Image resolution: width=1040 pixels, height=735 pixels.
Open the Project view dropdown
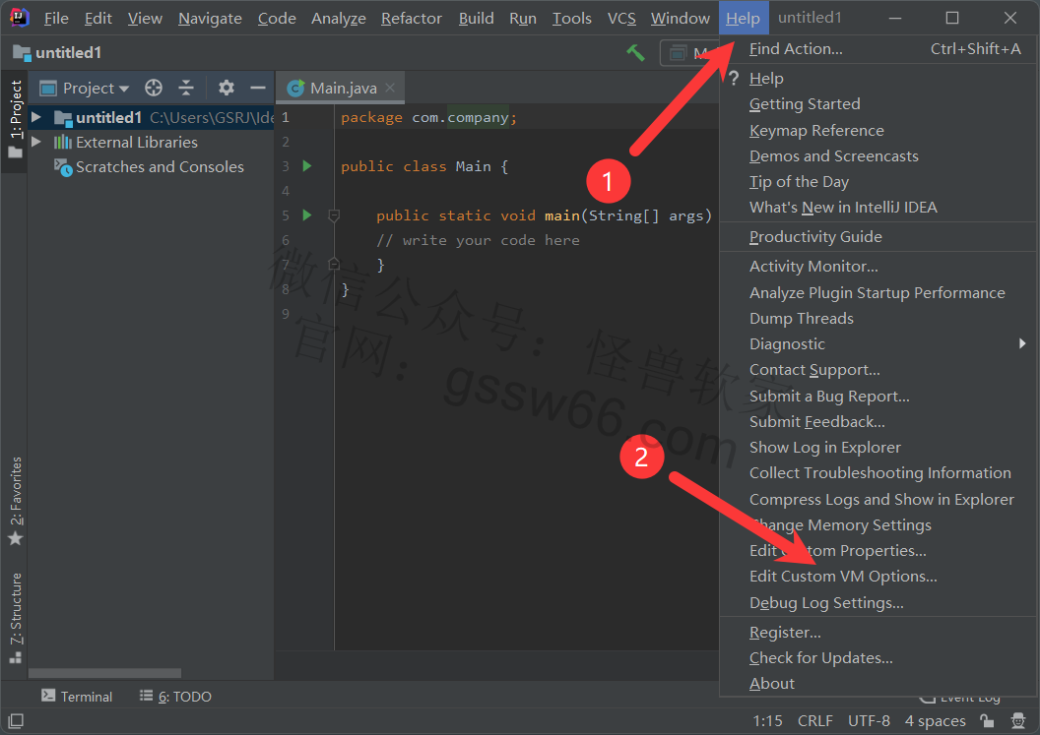[x=97, y=89]
